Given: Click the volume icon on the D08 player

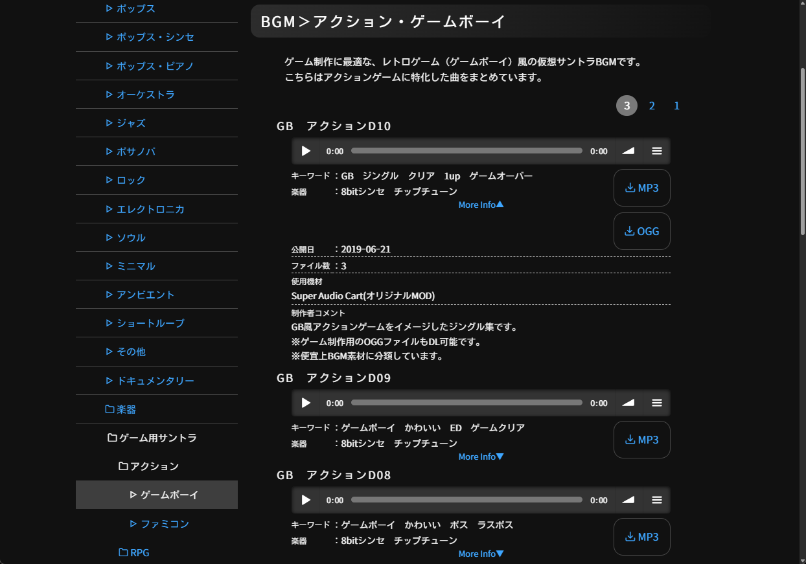Looking at the screenshot, I should click(x=627, y=499).
